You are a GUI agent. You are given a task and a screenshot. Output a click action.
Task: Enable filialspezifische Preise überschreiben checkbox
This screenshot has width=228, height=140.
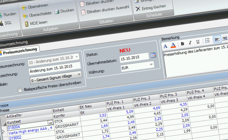(x=20, y=90)
